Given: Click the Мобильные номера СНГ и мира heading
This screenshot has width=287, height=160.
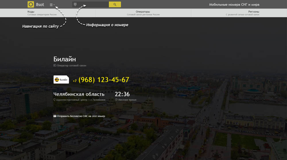Looking at the screenshot, I should tap(234, 5).
